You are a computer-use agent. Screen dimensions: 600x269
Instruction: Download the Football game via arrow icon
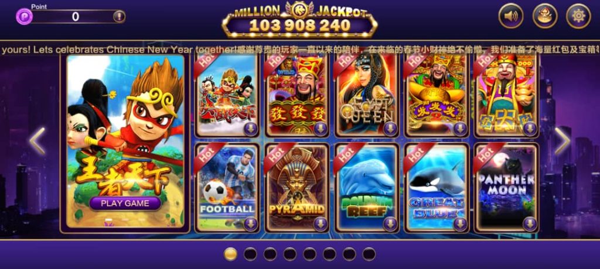(x=250, y=225)
